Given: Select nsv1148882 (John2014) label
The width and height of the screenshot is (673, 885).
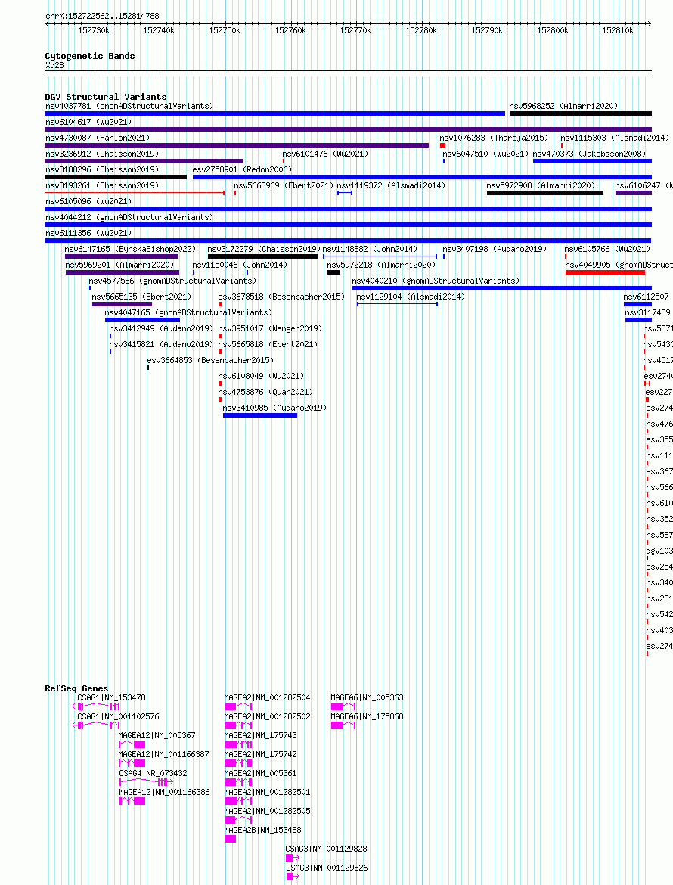Looking at the screenshot, I should click(x=370, y=249).
